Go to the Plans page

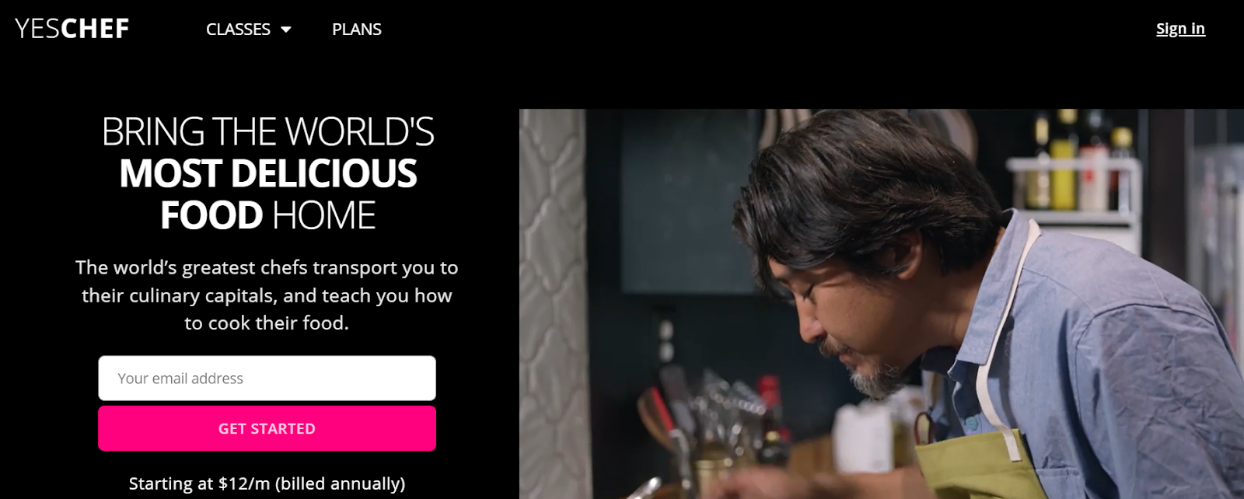[357, 29]
